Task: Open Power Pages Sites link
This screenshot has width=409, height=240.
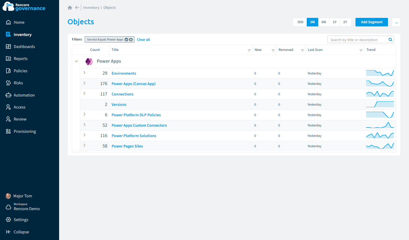Action: (127, 146)
